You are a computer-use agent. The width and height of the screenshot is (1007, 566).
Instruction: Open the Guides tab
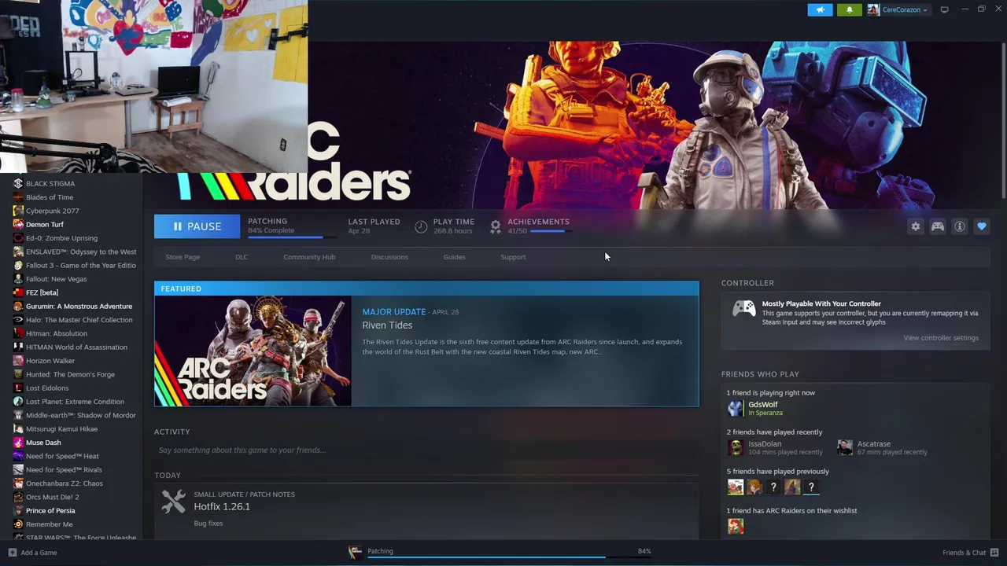(454, 257)
